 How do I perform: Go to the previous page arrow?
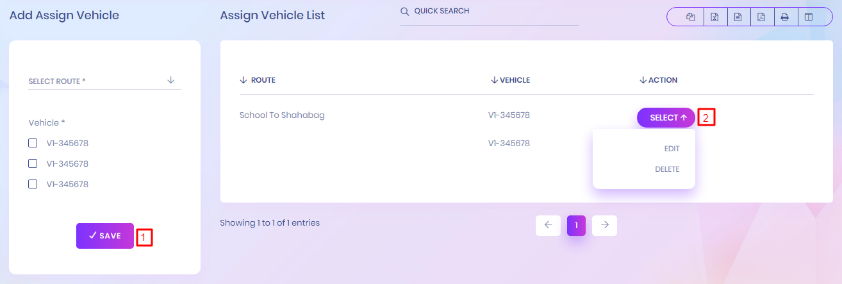548,225
